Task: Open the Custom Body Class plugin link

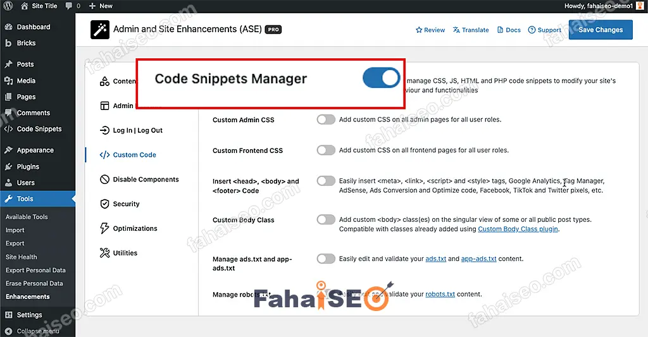Action: pos(518,229)
